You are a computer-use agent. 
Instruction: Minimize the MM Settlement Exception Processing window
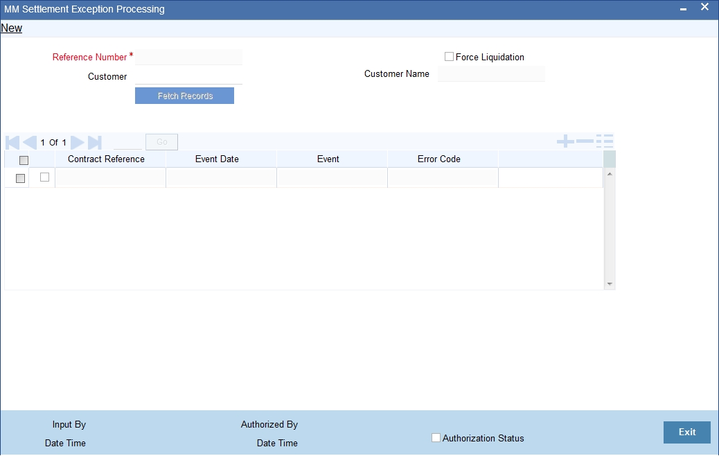(x=683, y=9)
